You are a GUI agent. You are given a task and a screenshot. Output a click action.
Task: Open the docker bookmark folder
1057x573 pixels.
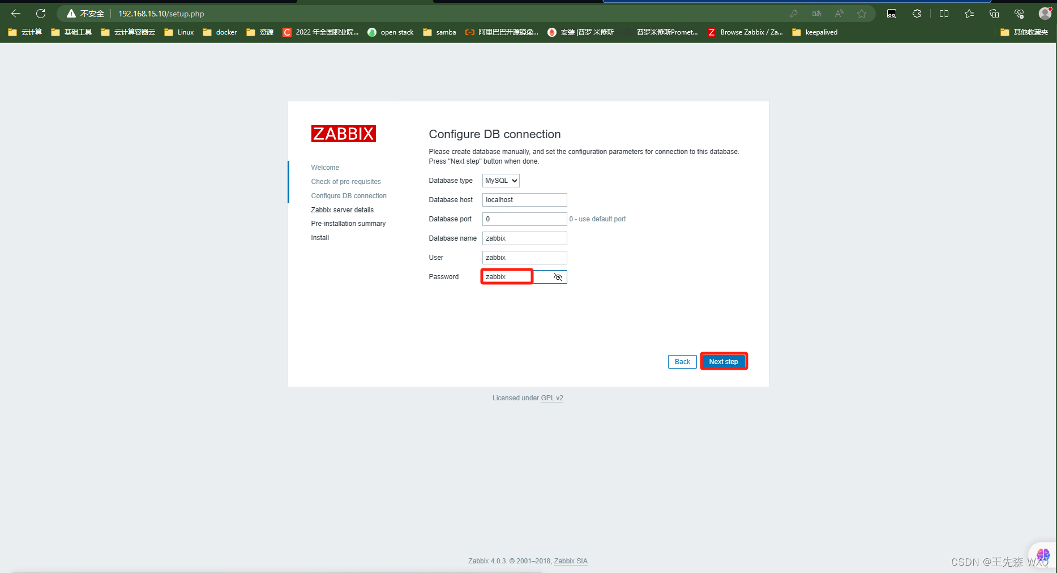point(220,32)
